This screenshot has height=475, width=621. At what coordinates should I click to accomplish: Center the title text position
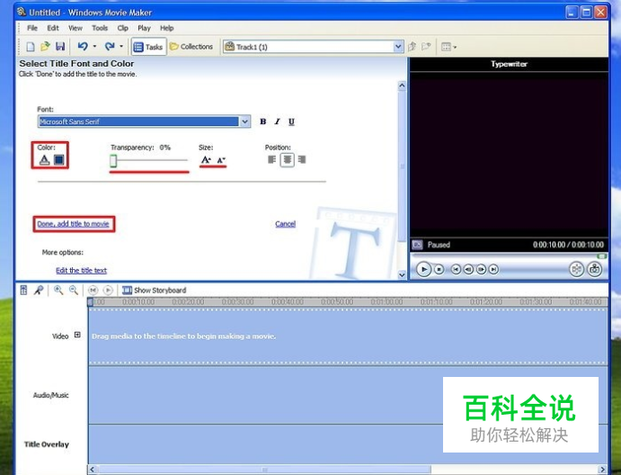click(x=287, y=160)
